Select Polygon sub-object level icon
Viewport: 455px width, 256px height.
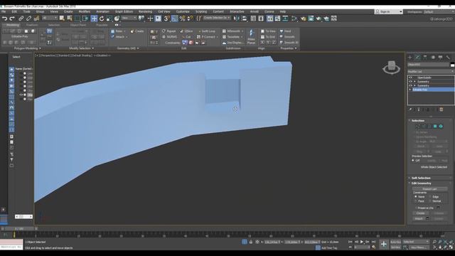tap(435, 127)
